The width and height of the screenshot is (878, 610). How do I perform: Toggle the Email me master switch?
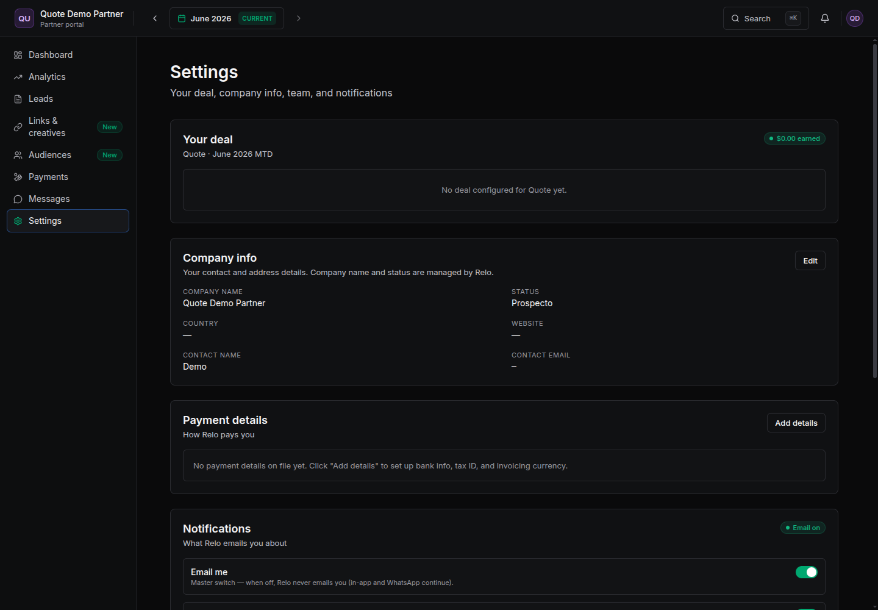tap(807, 572)
